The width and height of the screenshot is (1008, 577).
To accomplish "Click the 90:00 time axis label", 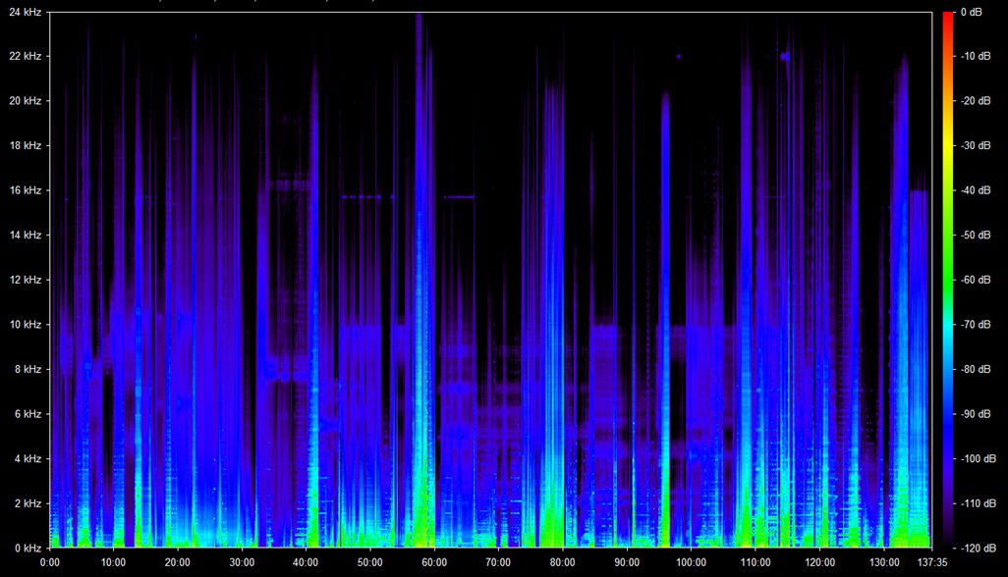I will [627, 563].
